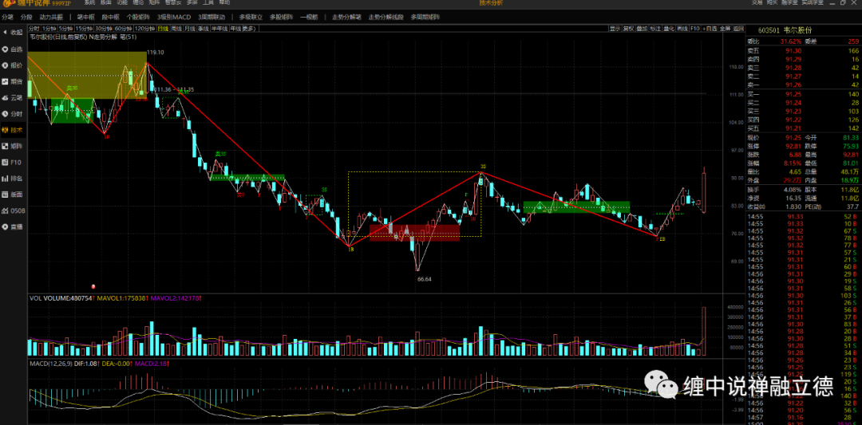Screen dimensions: 862x425
Task: Select the 分笔 toolbar item
Action: click(x=7, y=17)
